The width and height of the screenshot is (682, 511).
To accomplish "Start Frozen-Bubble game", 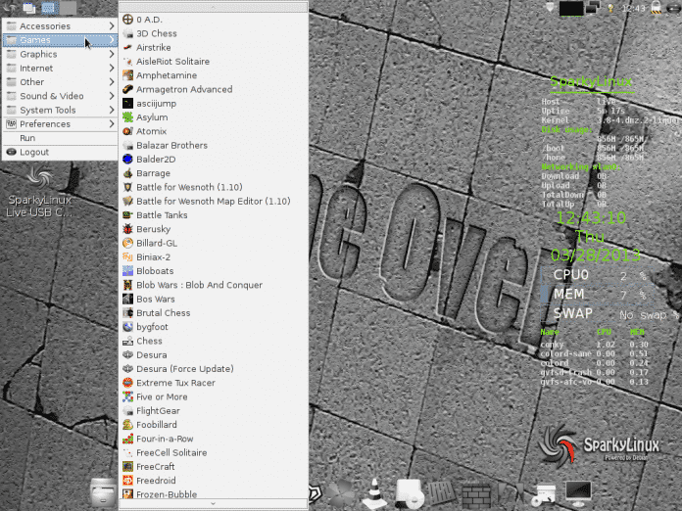I will 166,494.
